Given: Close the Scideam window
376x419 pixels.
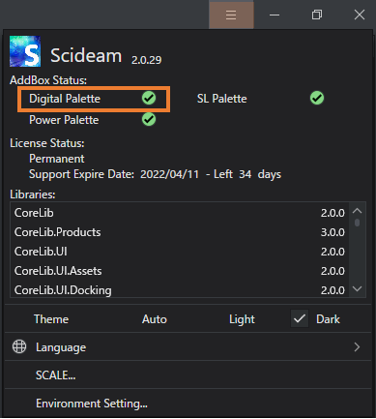Looking at the screenshot, I should point(360,15).
